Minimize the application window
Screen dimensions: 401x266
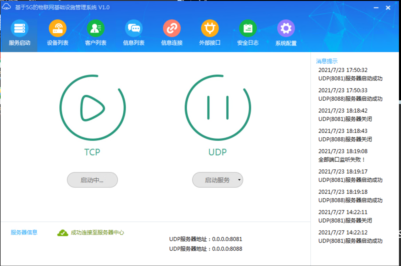[x=376, y=8]
